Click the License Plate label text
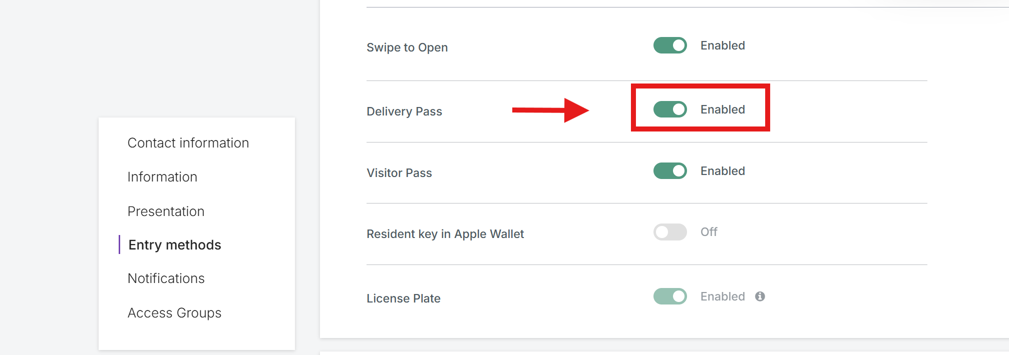This screenshot has height=355, width=1009. coord(404,298)
